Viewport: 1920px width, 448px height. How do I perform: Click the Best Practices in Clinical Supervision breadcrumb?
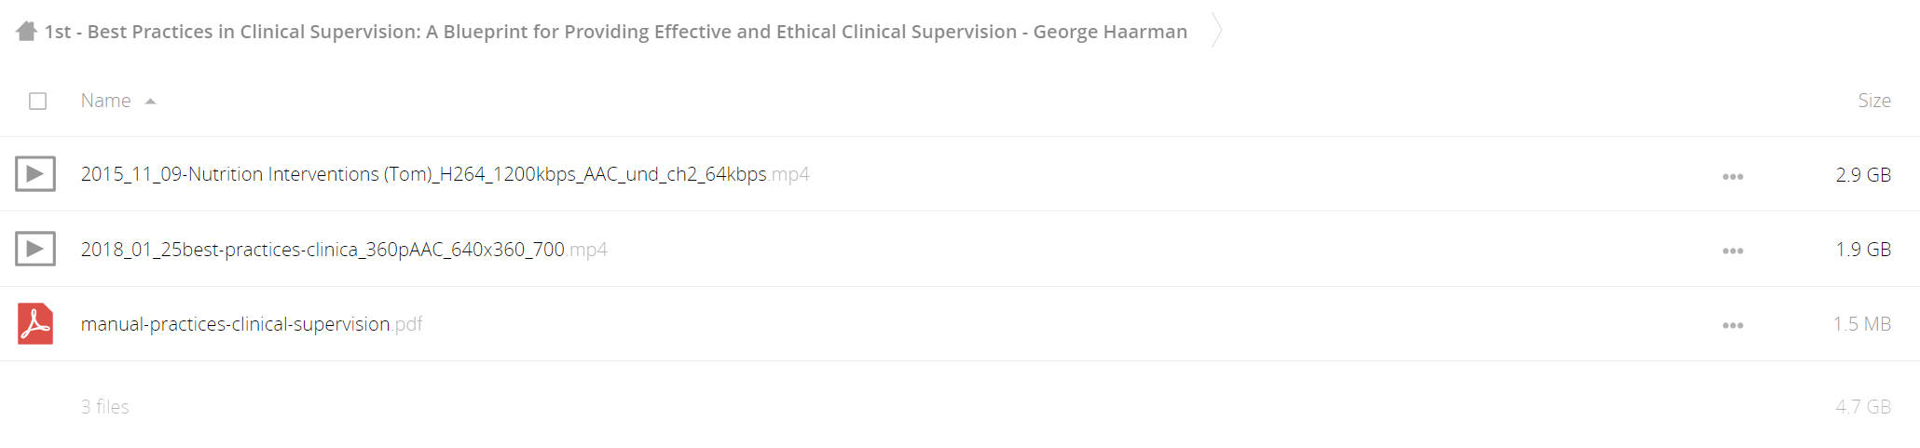tap(616, 32)
